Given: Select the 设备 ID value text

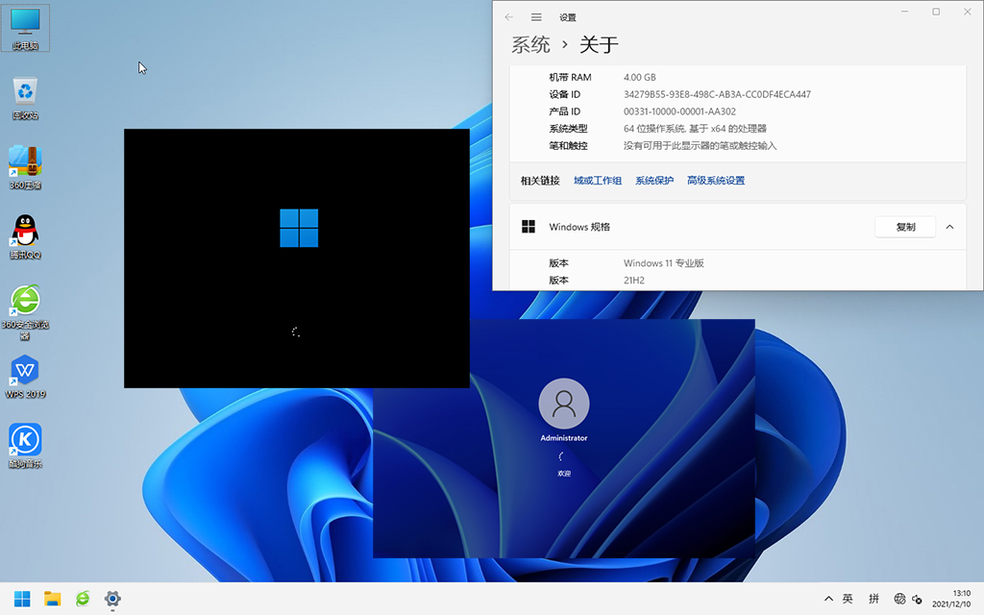Looking at the screenshot, I should click(x=717, y=94).
